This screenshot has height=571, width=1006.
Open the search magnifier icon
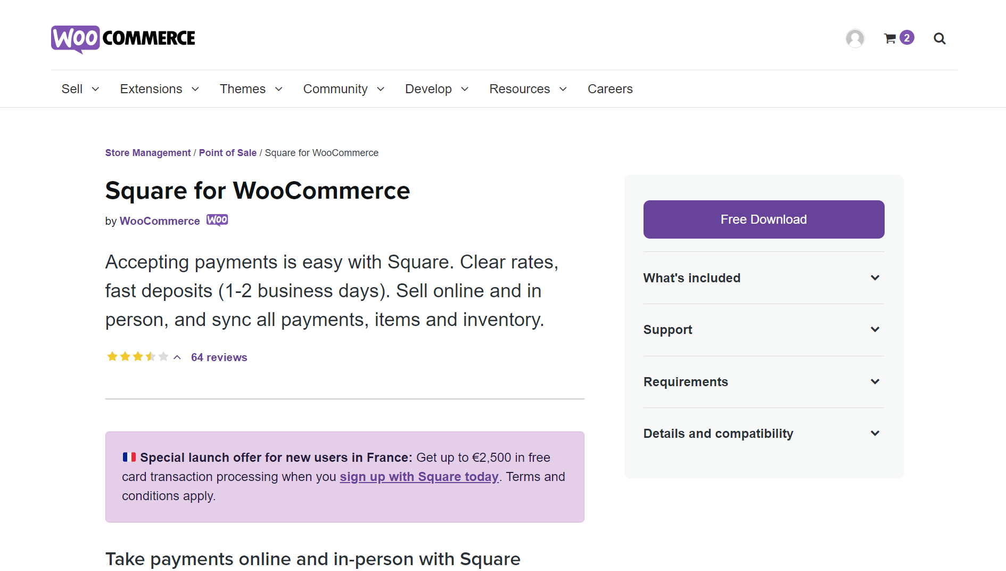point(939,38)
